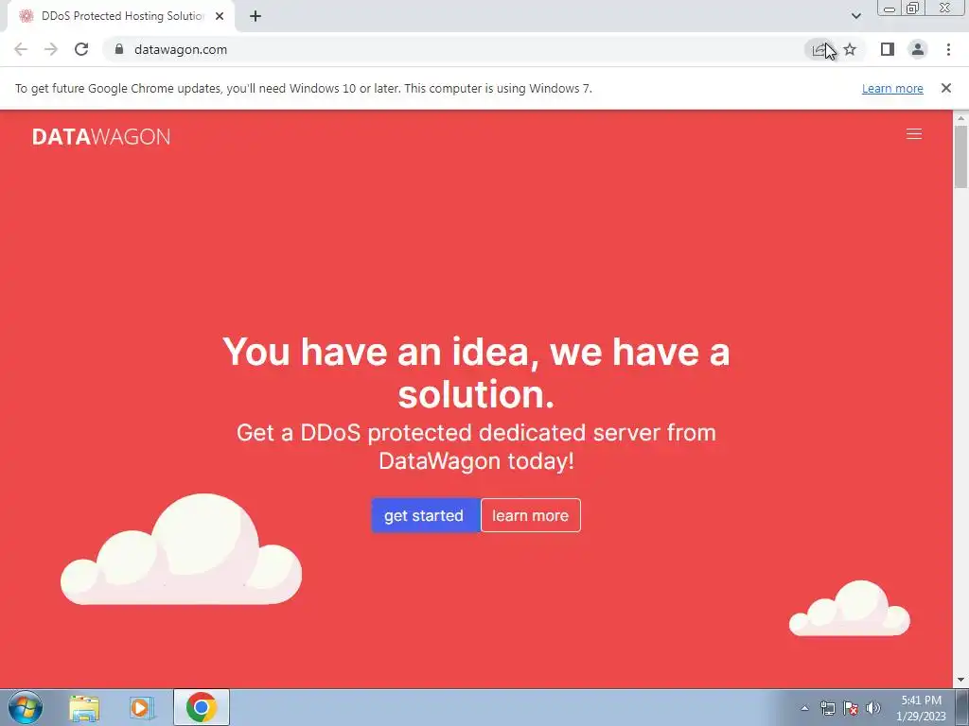Screen dimensions: 969x726
Task: View site info via the lock icon
Action: [x=119, y=49]
